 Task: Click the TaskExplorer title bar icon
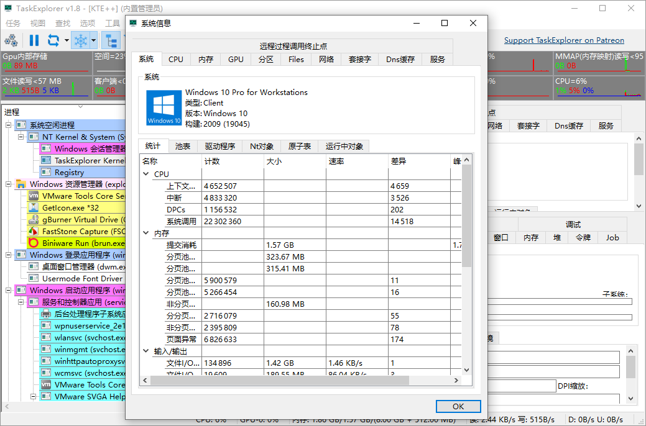(x=8, y=8)
